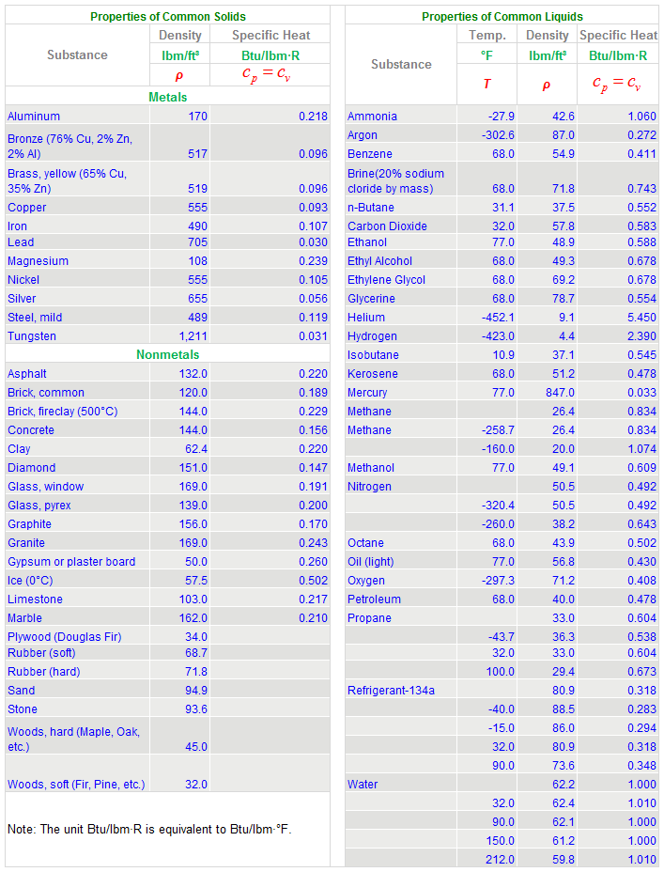The width and height of the screenshot is (664, 872).
Task: Select Ice (0°C) specific heat 0.502
Action: 314,581
